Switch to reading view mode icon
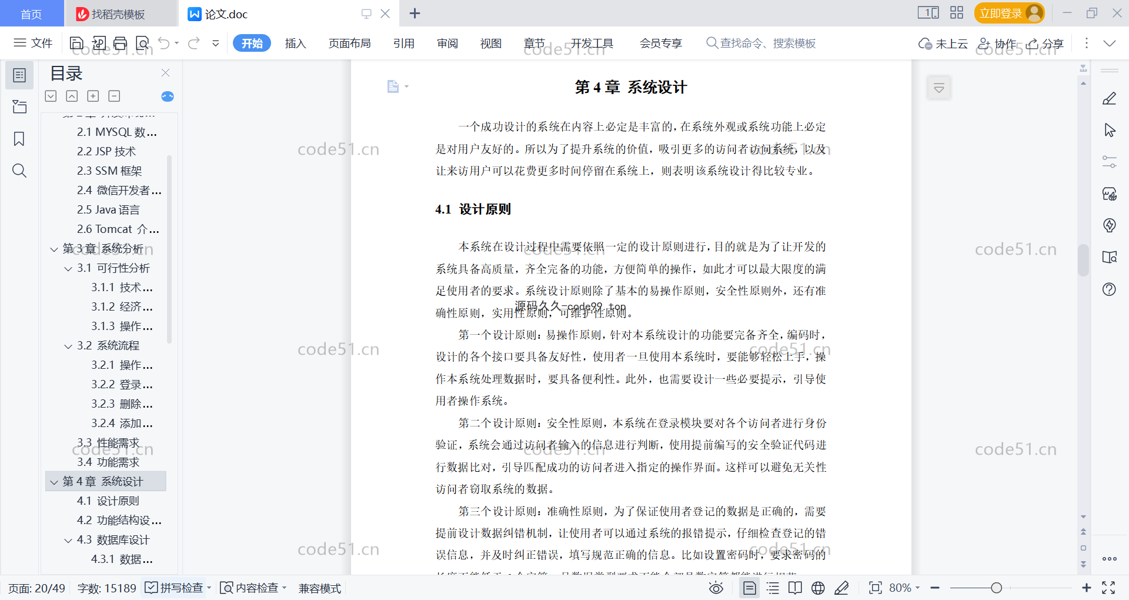Screen dimensions: 1129x600 click(795, 588)
